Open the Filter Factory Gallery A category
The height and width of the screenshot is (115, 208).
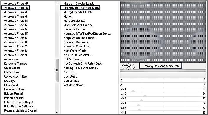[x=19, y=102]
